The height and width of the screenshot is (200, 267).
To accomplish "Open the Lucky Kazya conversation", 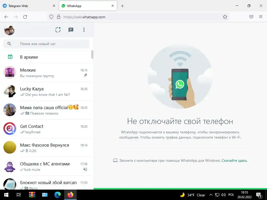I will 45,91.
